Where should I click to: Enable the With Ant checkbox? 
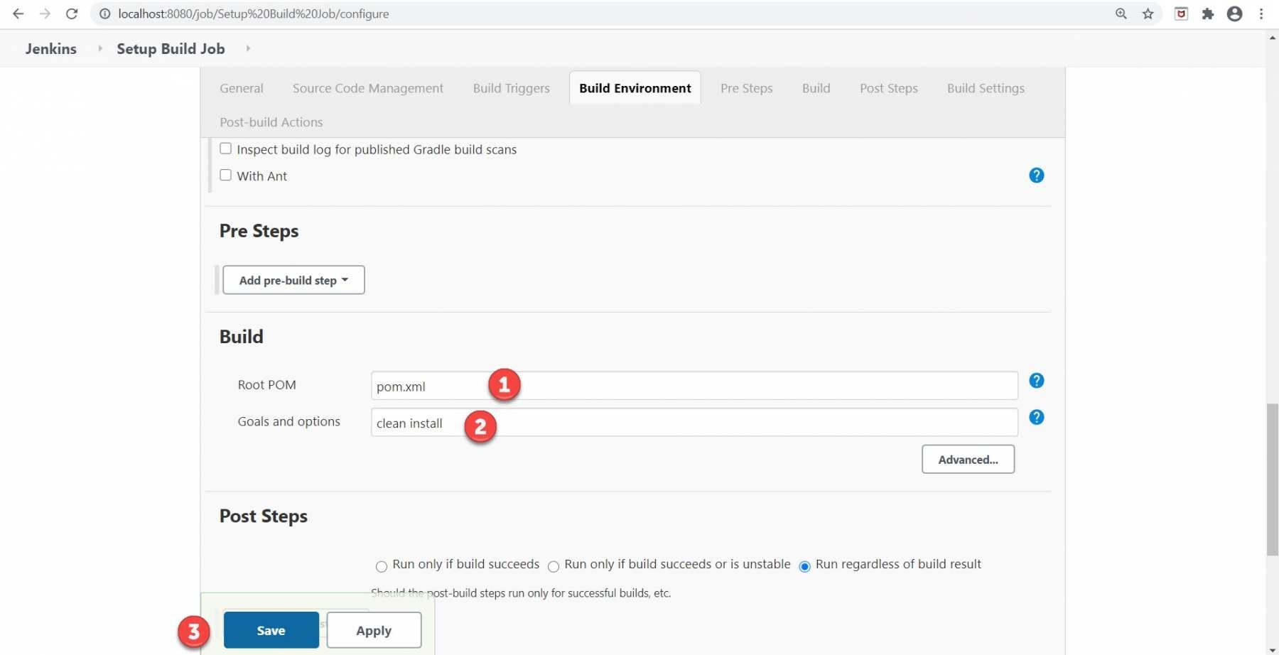(x=225, y=175)
